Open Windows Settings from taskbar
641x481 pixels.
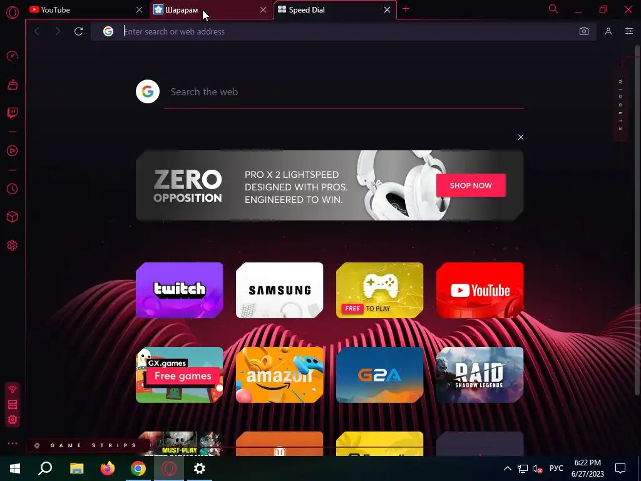click(x=200, y=468)
